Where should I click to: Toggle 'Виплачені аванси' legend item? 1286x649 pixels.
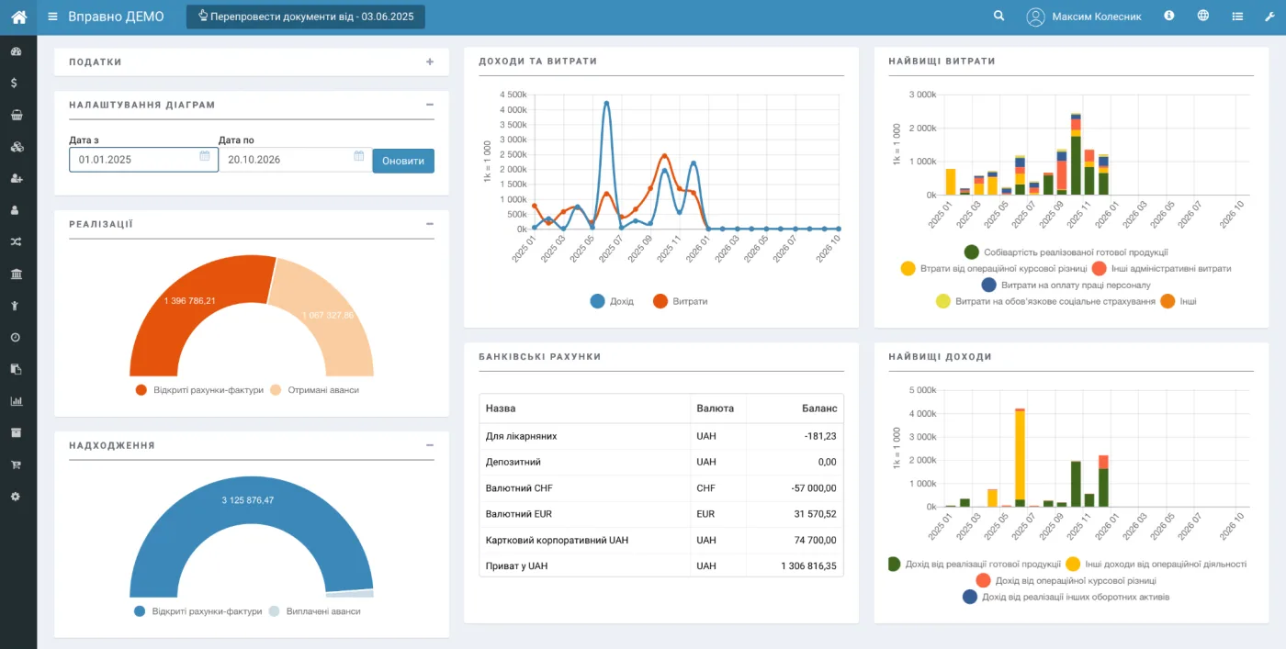coord(314,611)
